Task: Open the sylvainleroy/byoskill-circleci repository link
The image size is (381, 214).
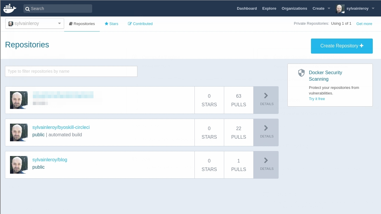Action: [x=61, y=127]
